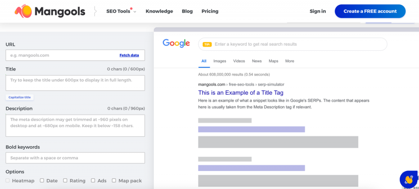Expand the SEO Tools dropdown menu
The image size is (419, 189).
point(121,11)
